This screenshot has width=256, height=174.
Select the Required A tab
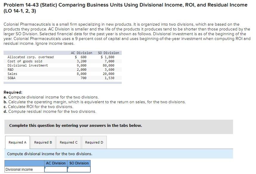(x=17, y=142)
